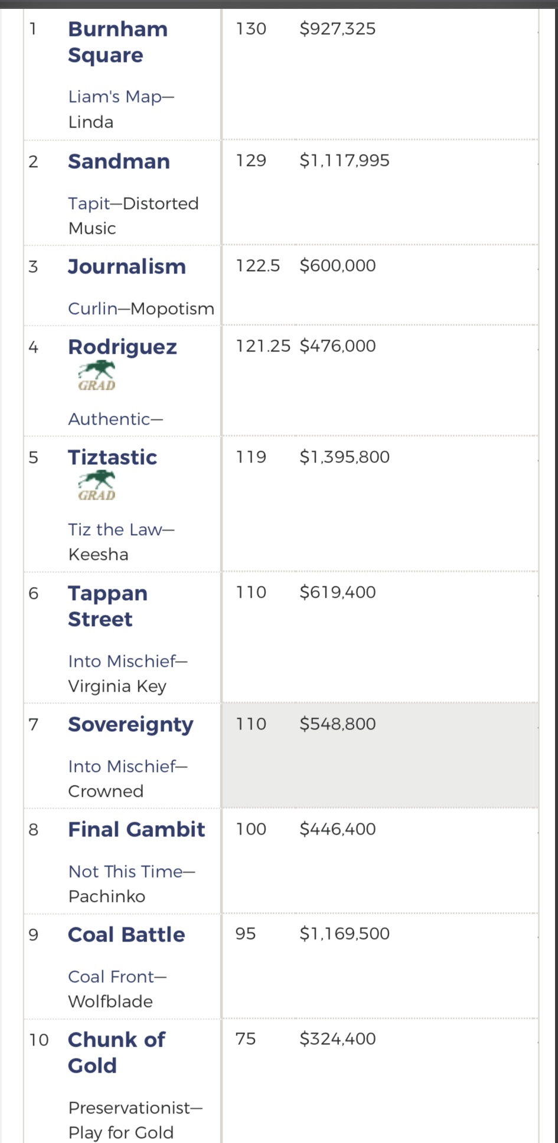
Task: Open the Sovereignty horse profile
Action: 130,725
